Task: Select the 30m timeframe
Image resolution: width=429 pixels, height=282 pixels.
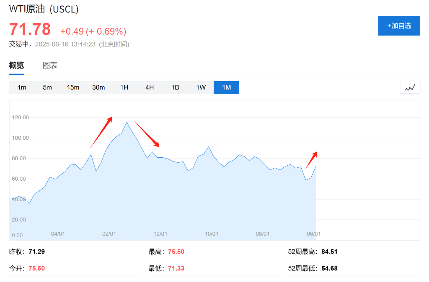Action: pos(98,87)
